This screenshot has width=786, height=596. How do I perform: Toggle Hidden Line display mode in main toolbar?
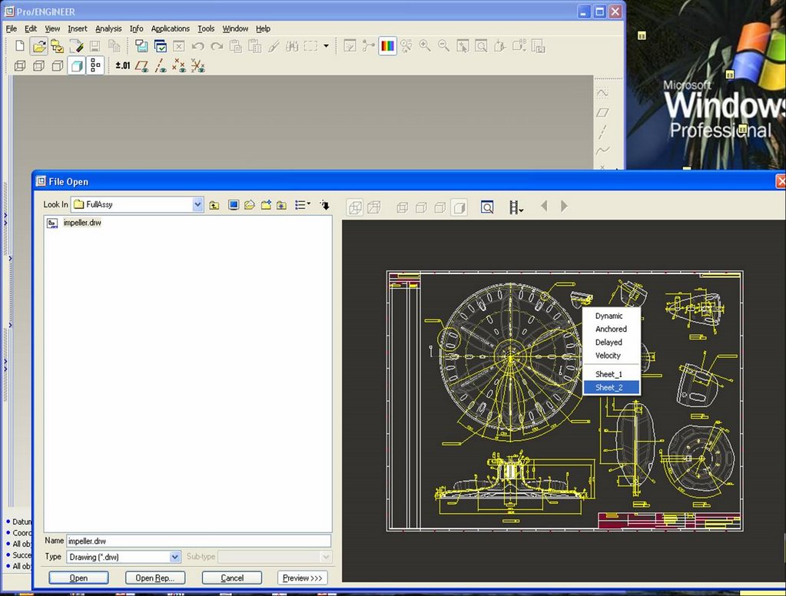(x=38, y=65)
